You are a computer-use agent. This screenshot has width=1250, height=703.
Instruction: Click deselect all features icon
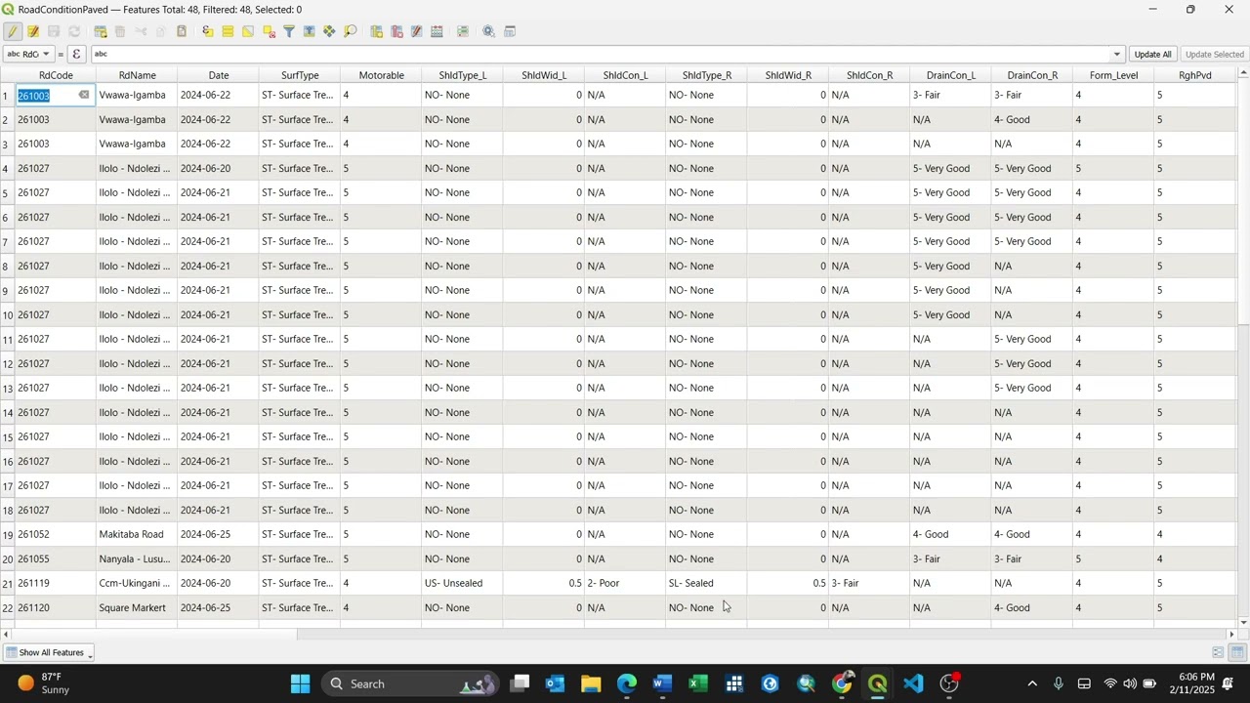(269, 31)
